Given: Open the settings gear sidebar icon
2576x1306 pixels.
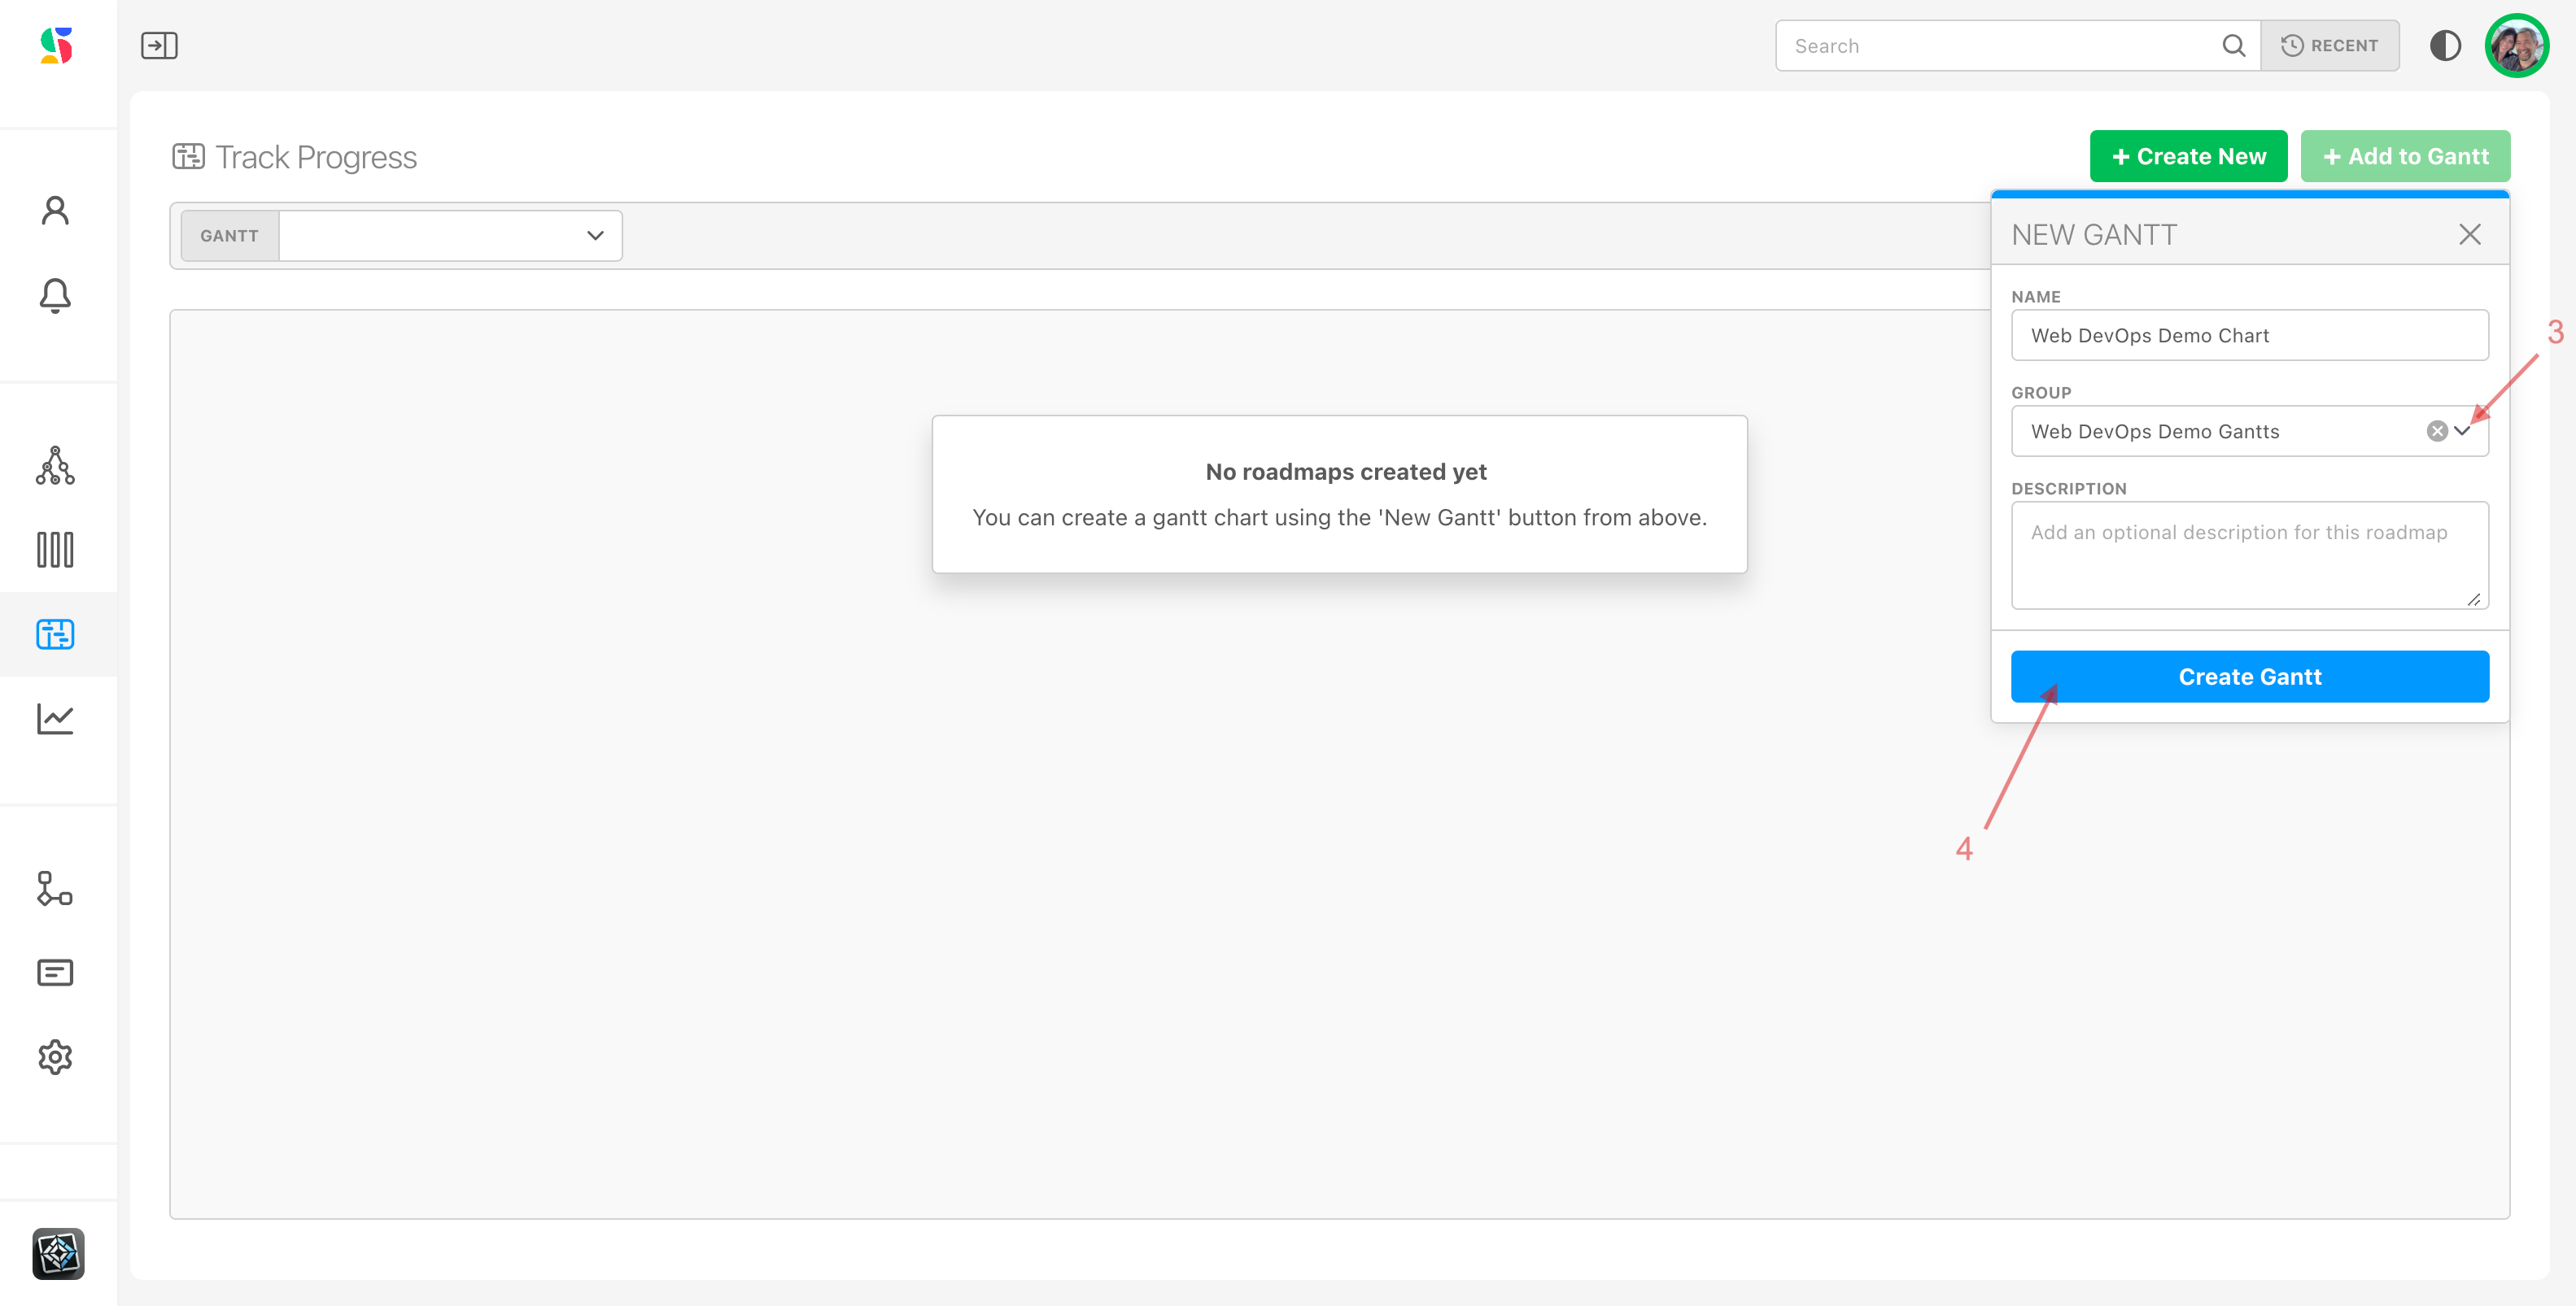Looking at the screenshot, I should coord(55,1057).
